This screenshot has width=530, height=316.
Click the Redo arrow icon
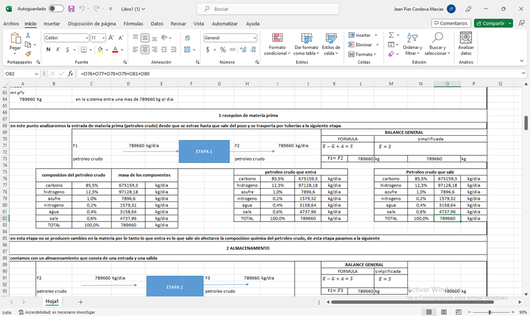coord(96,9)
